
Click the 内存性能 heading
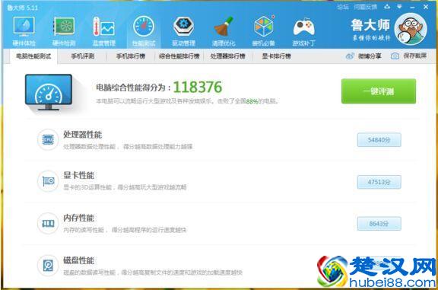point(78,218)
